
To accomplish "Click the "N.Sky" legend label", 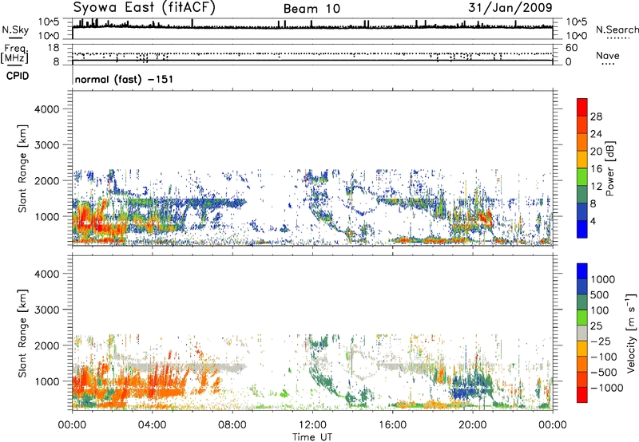I will pos(15,30).
